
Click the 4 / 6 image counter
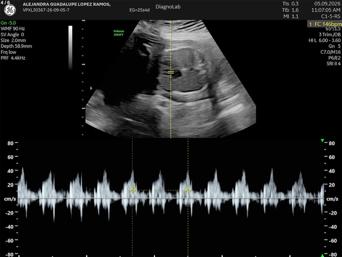click(5, 2)
